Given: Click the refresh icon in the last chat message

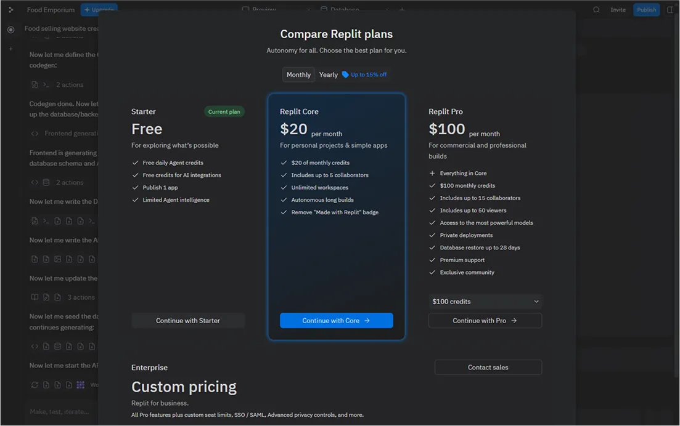Looking at the screenshot, I should click(35, 384).
